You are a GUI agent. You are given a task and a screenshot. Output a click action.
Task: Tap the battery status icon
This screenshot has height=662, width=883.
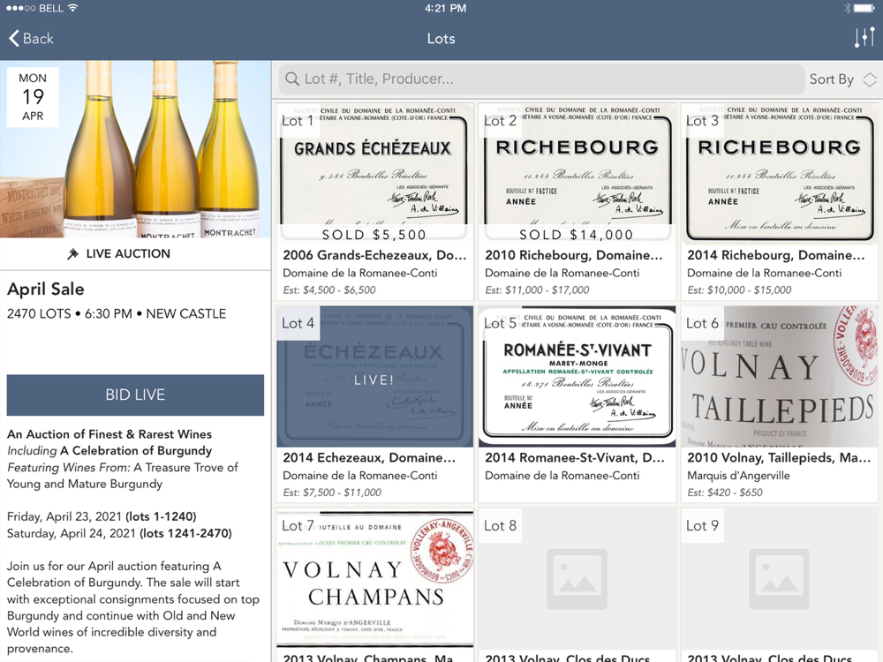864,9
